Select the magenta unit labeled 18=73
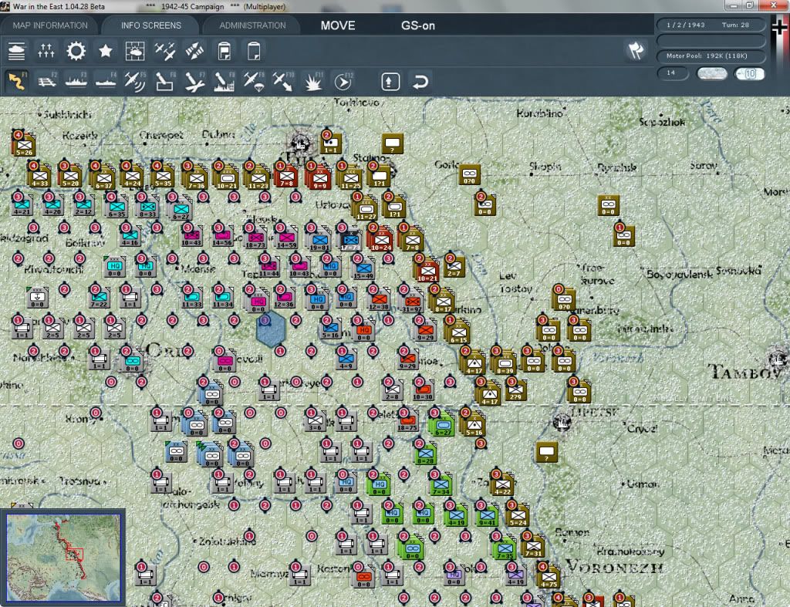Screen dimensions: 790x607 coord(255,238)
